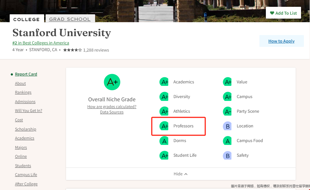Click the 1,288 reviews text
The height and width of the screenshot is (190, 310).
click(96, 50)
